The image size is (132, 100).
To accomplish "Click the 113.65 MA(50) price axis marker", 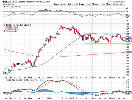I will coord(128,37).
